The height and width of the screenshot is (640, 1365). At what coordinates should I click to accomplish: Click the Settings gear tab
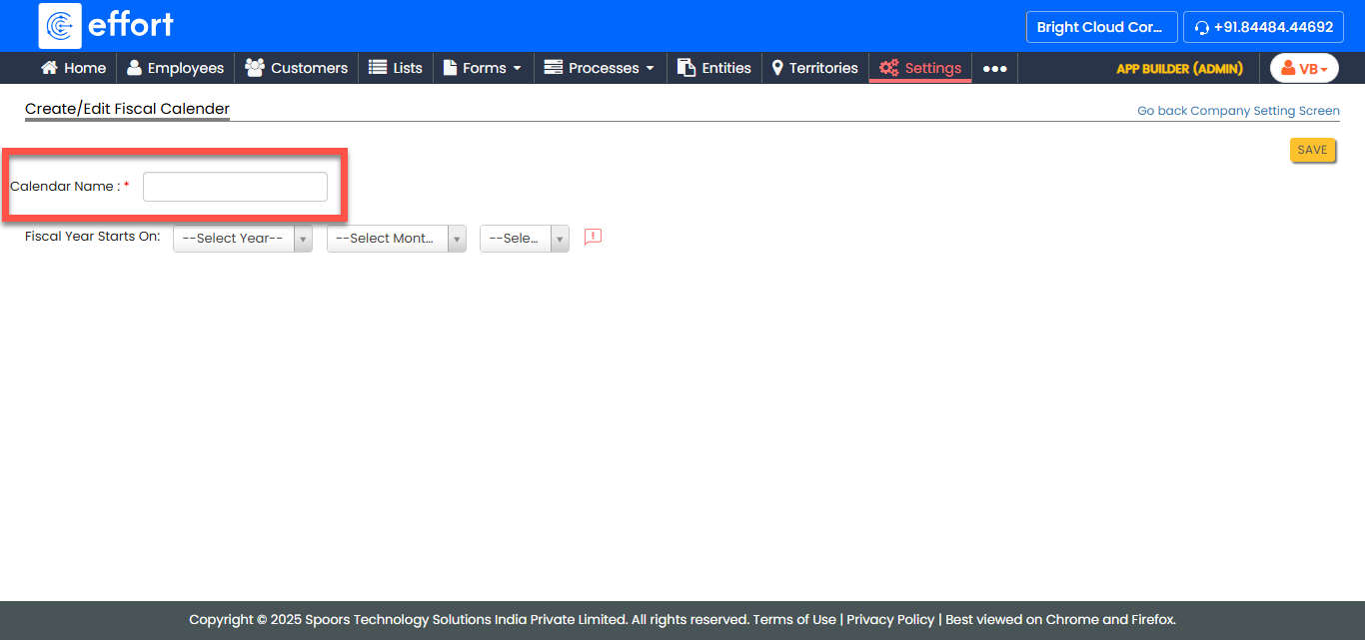point(920,68)
